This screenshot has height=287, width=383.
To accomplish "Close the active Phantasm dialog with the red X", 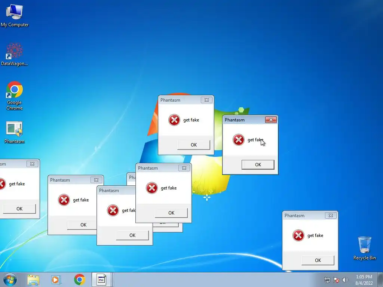I will tap(271, 120).
